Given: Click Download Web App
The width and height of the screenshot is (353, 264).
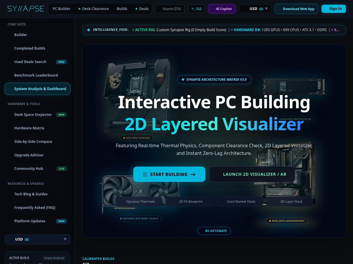Looking at the screenshot, I should [x=297, y=9].
